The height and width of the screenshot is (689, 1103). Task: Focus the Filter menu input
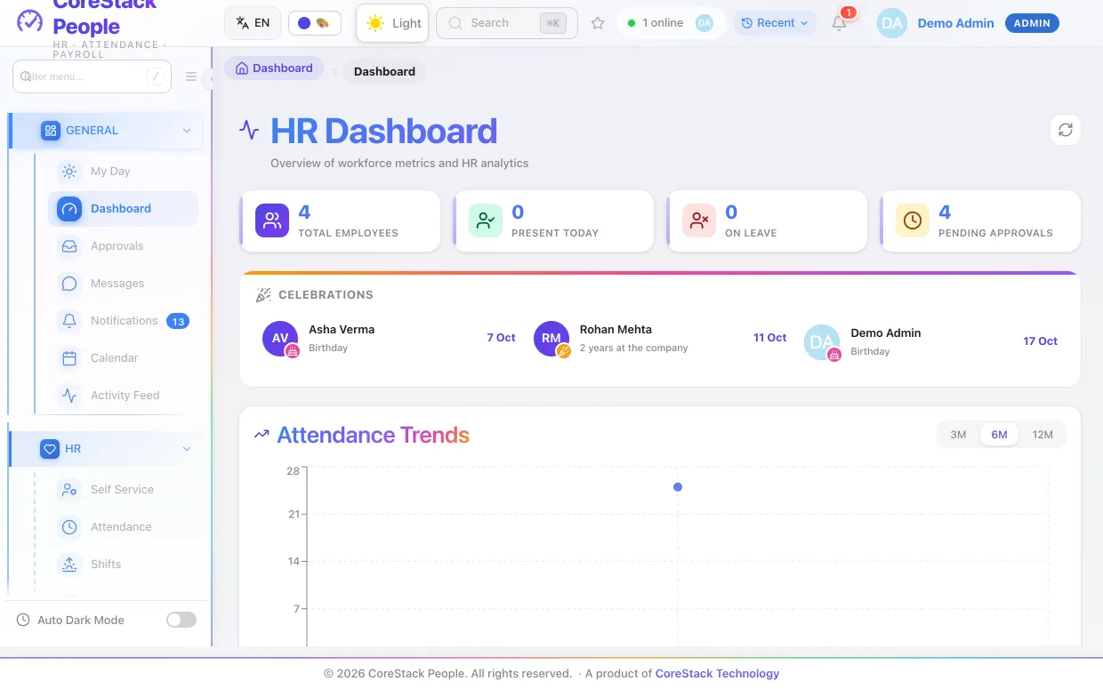(x=92, y=76)
